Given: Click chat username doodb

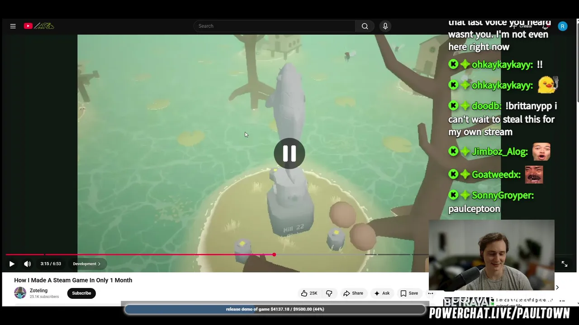Looking at the screenshot, I should pyautogui.click(x=486, y=106).
